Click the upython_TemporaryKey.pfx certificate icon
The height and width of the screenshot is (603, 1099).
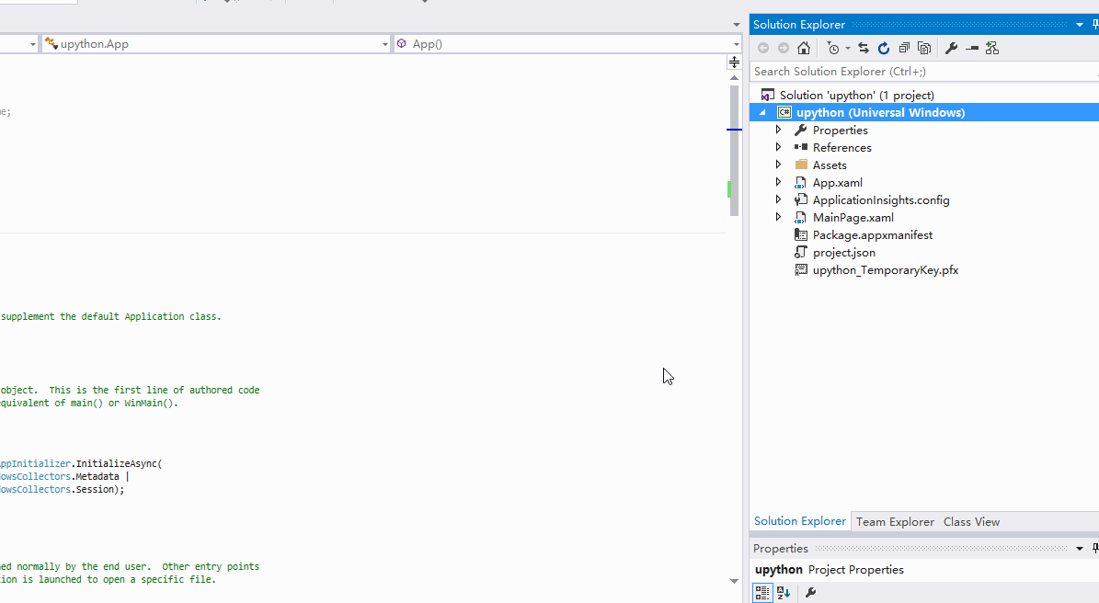tap(801, 270)
